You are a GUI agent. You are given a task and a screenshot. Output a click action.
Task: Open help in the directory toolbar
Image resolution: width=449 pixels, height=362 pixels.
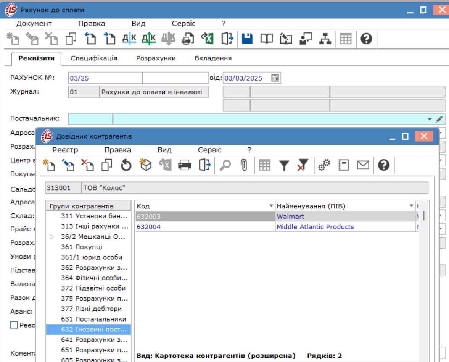[383, 165]
